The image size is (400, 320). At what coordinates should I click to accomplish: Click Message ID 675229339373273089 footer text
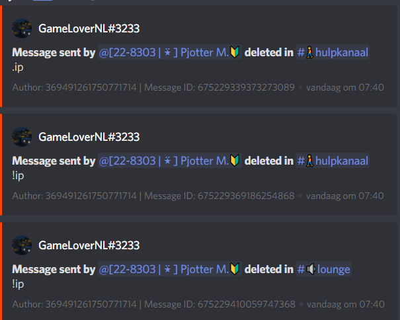[x=220, y=87]
